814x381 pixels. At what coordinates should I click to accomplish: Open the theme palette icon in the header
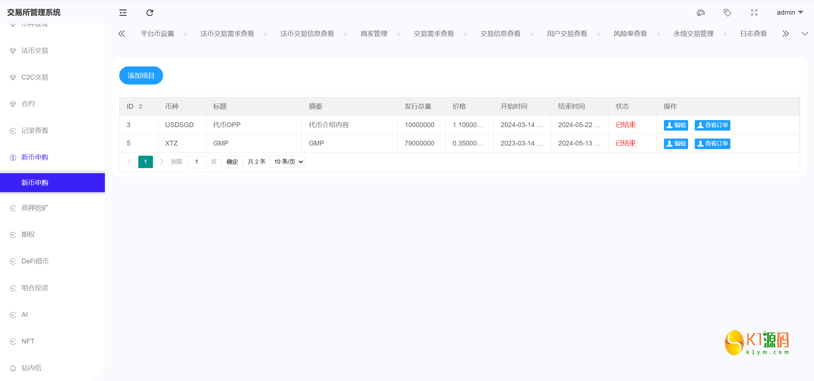[x=701, y=12]
